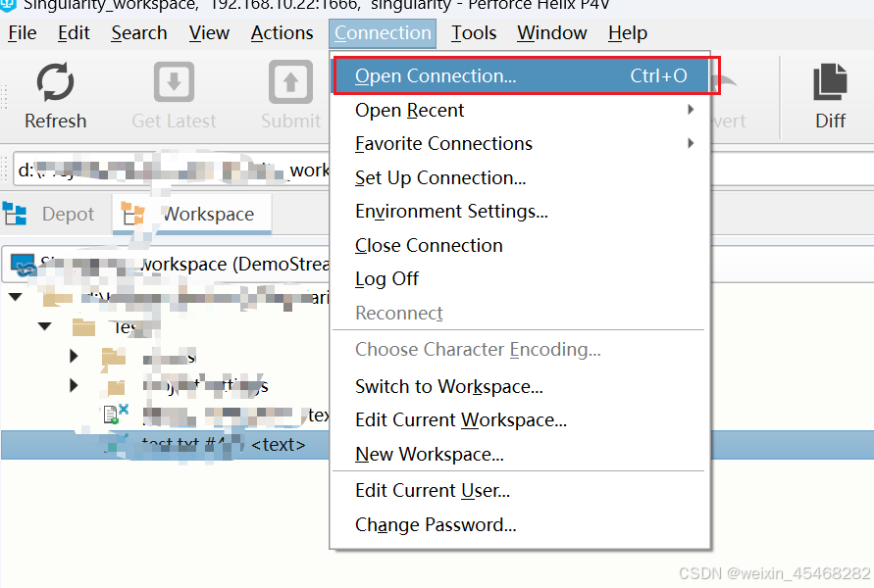
Task: Click the workspace (DemoStream) selector
Action: point(437,264)
